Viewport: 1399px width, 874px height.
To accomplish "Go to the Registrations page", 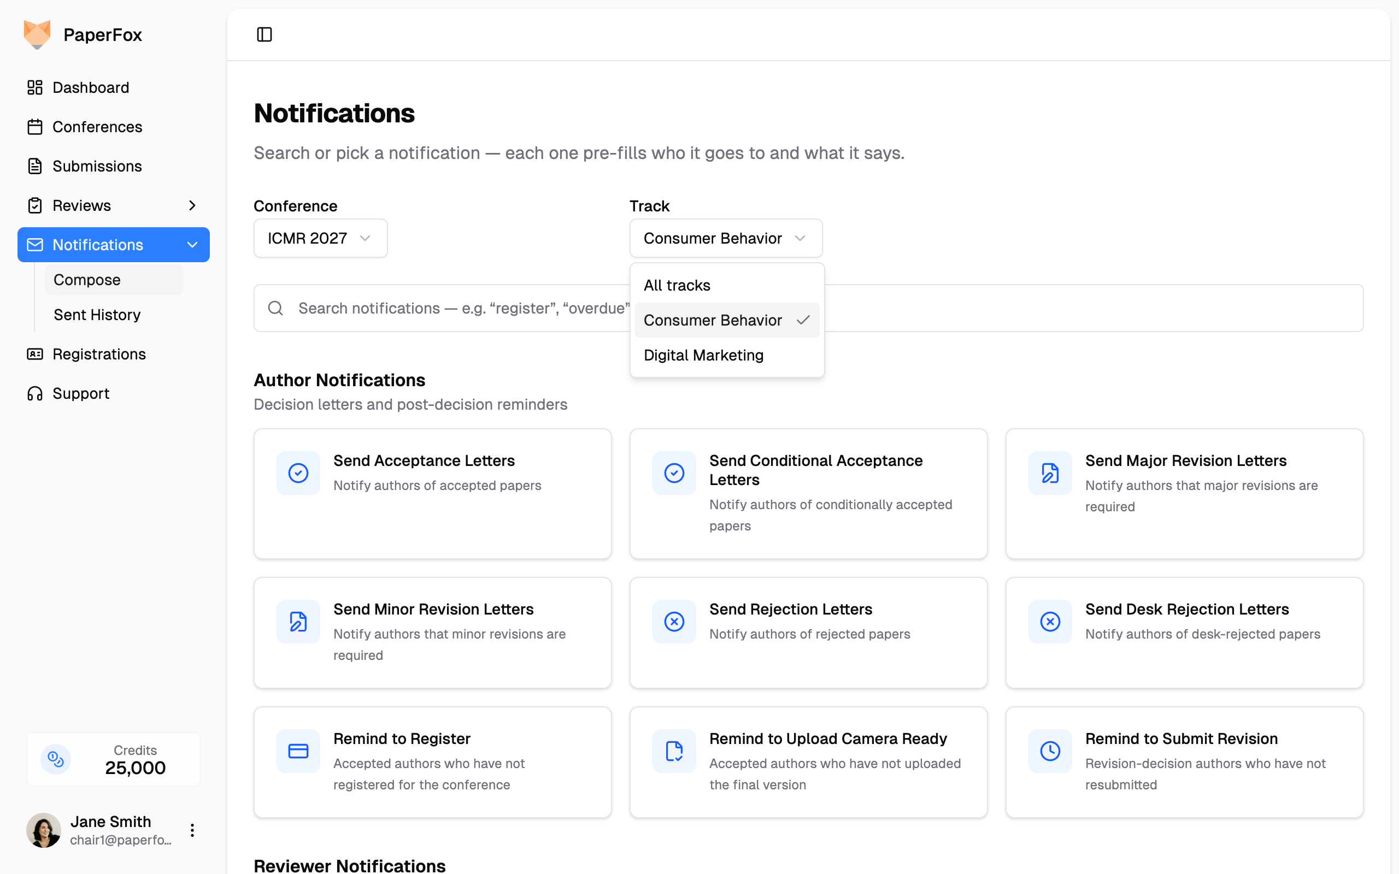I will tap(99, 354).
